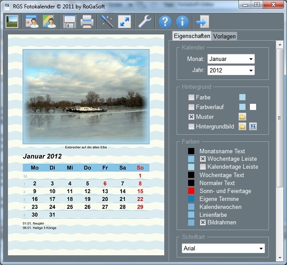The height and width of the screenshot is (265, 287).
Task: Click the blue expand arrows icon
Action: coord(125,22)
